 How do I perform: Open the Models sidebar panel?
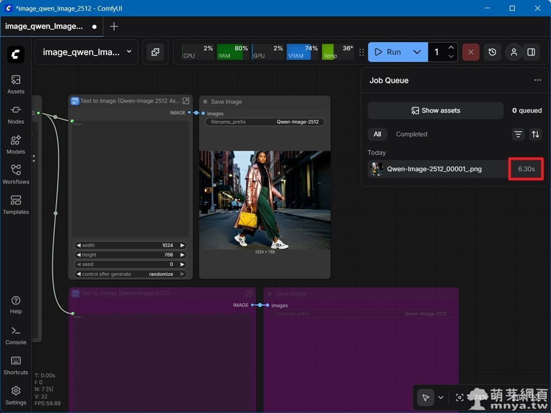point(16,145)
